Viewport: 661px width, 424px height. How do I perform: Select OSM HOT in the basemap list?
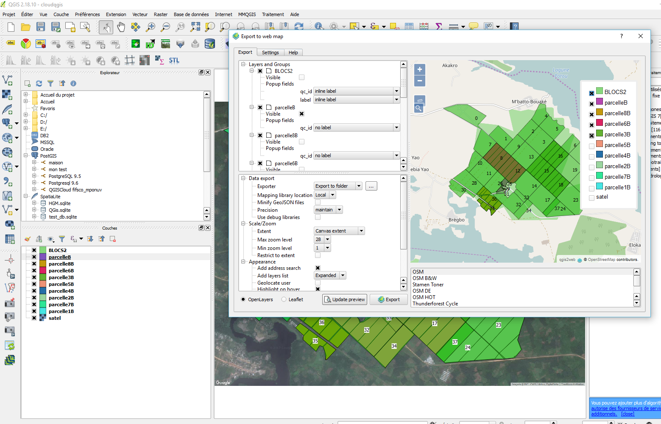[424, 297]
